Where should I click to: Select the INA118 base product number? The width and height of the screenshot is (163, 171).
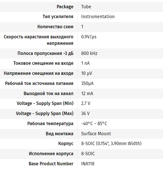(x=88, y=164)
